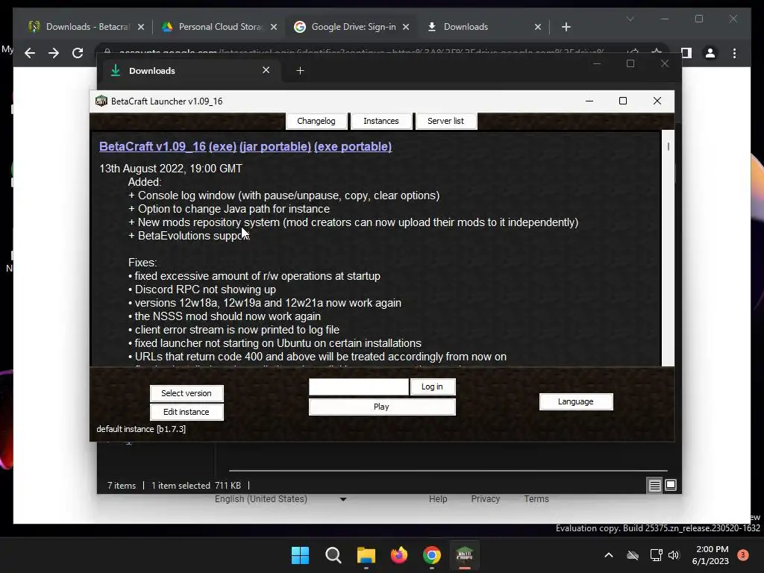764x573 pixels.
Task: Open Chrome tab search chevron
Action: click(630, 19)
